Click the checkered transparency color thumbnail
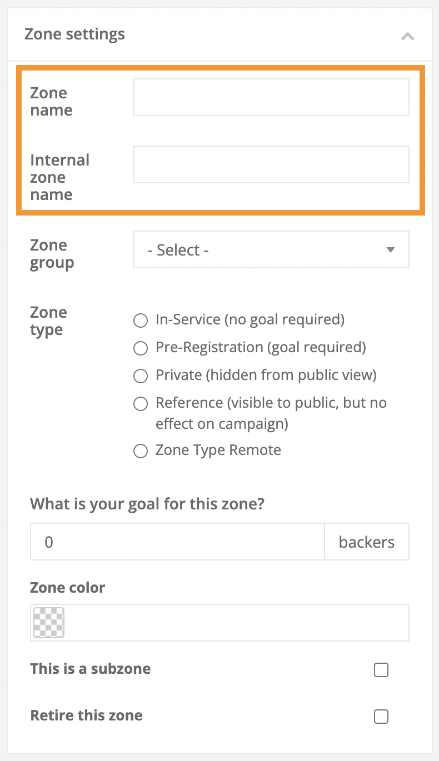439x761 pixels. 48,622
